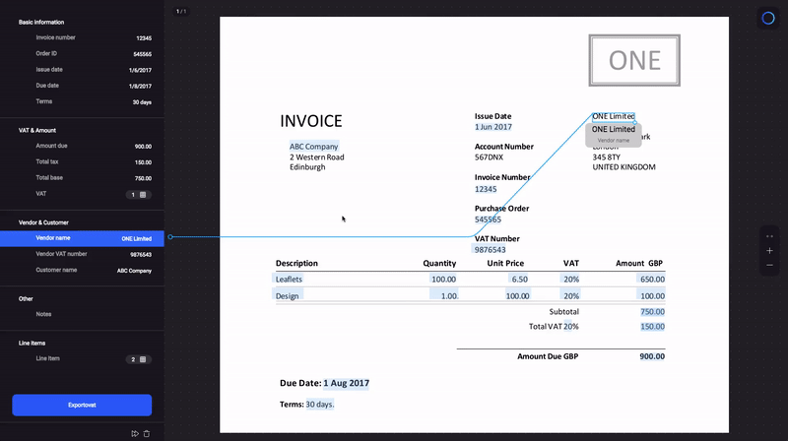Open the Line item table count badge

pyautogui.click(x=138, y=360)
